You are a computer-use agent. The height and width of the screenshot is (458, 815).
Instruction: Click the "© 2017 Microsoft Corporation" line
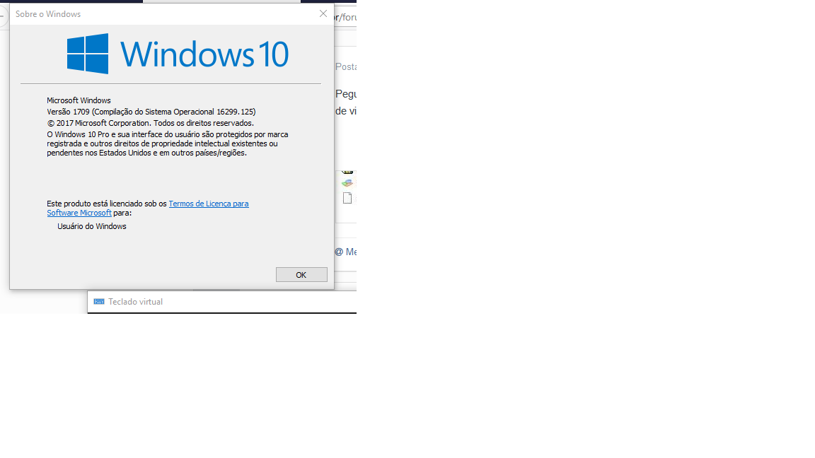pos(150,123)
